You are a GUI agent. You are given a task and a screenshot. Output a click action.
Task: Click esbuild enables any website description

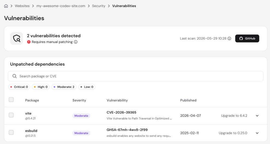[139, 136]
